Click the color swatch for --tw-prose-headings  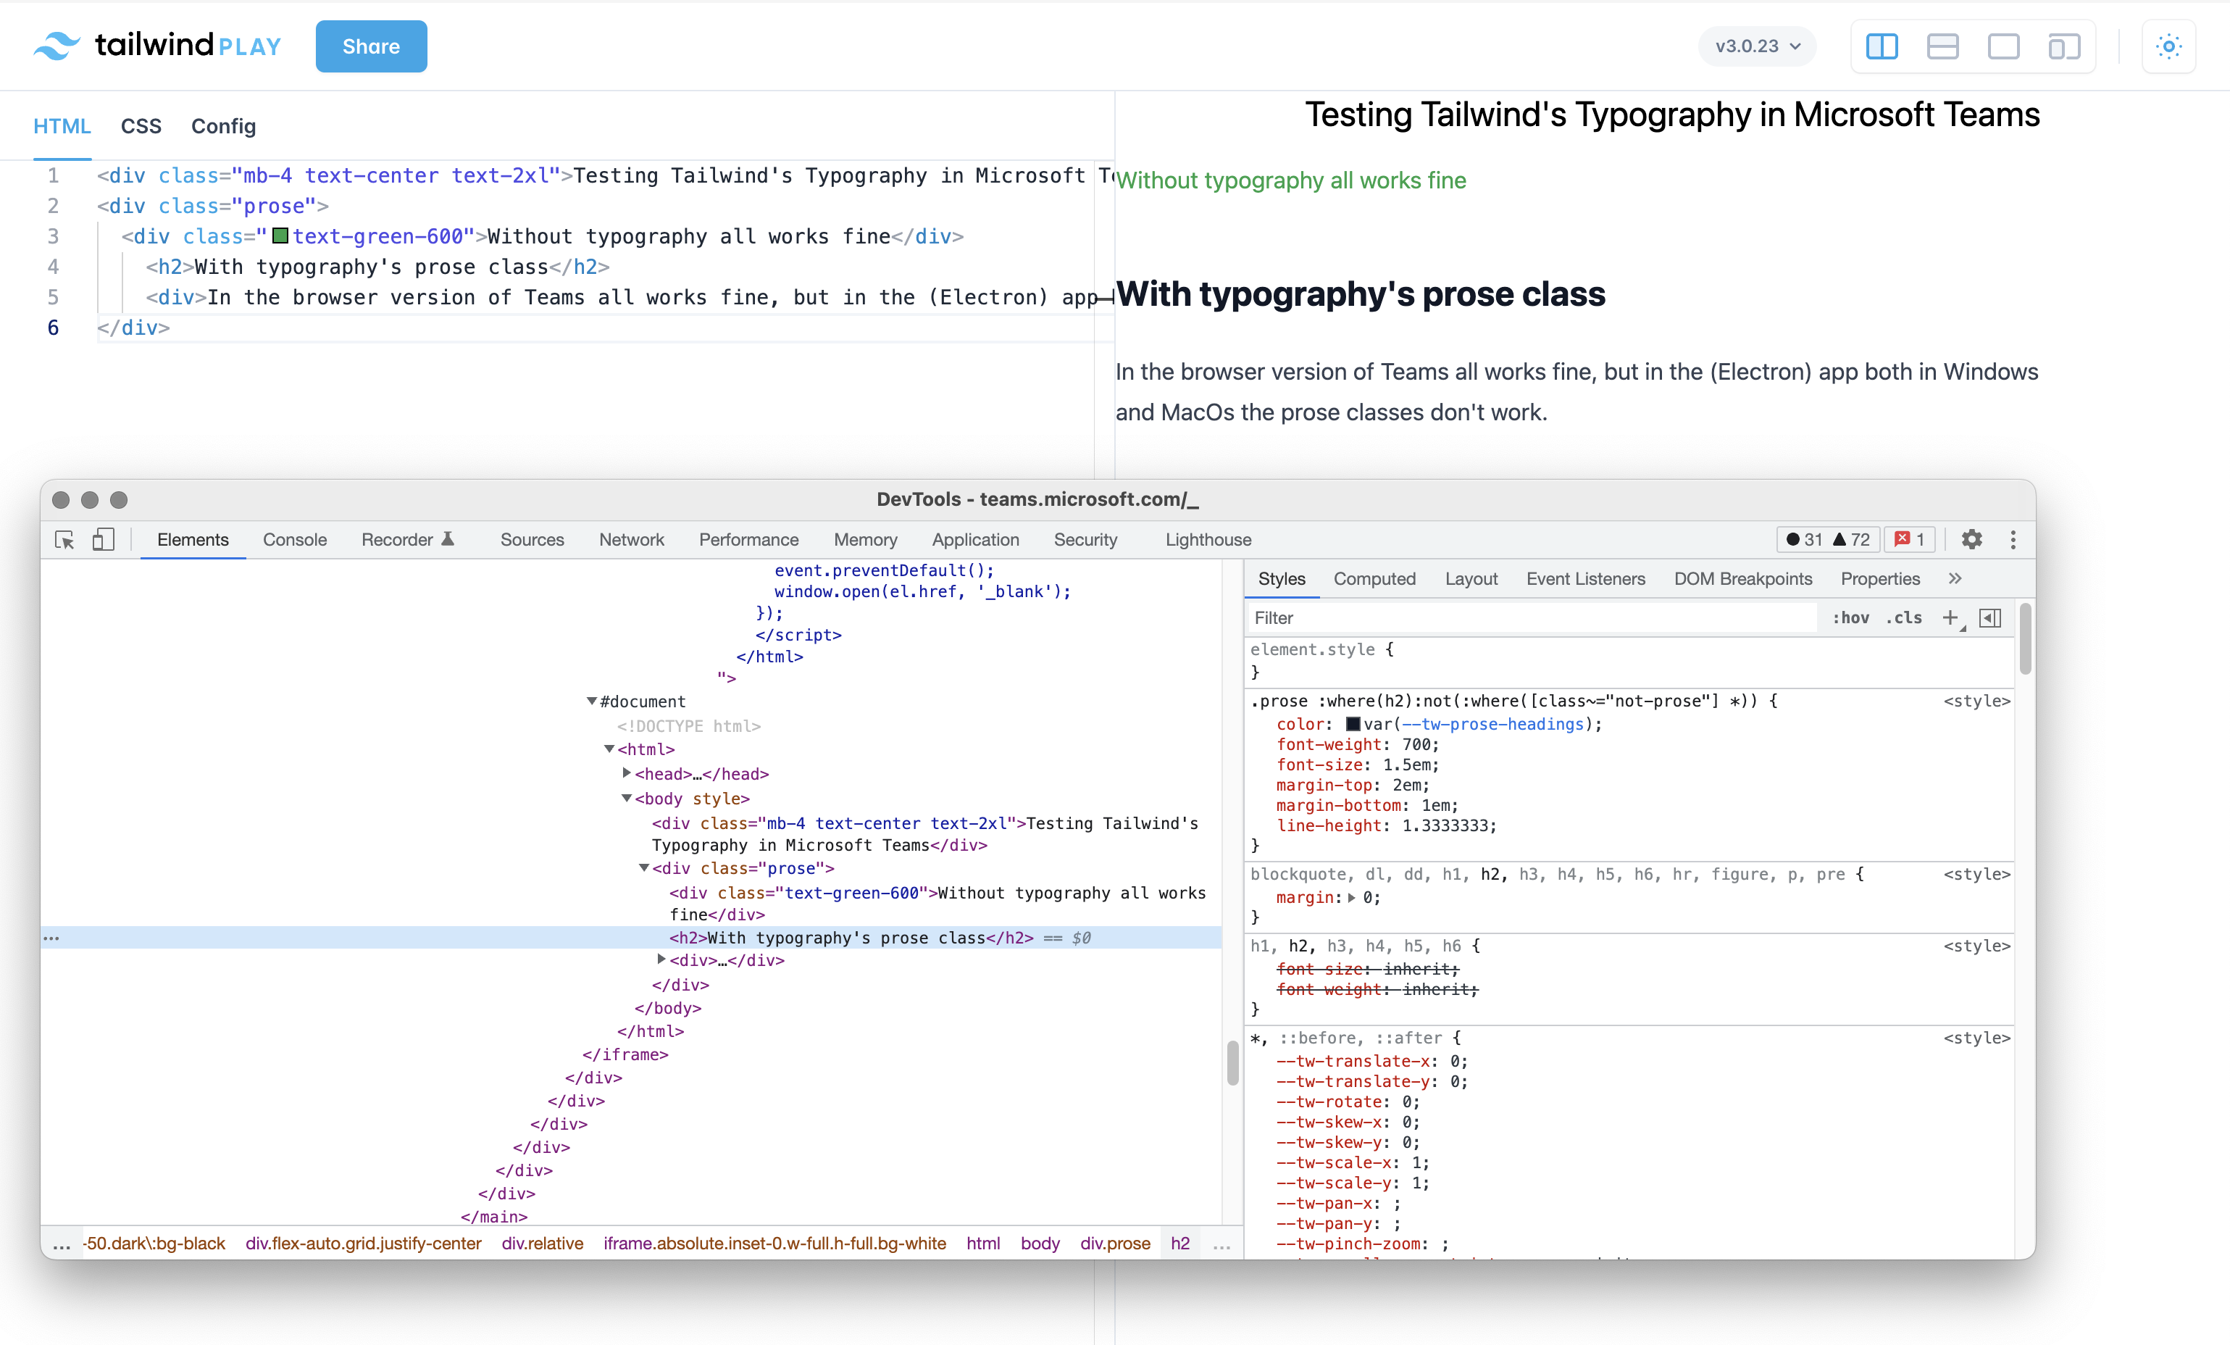[x=1352, y=724]
